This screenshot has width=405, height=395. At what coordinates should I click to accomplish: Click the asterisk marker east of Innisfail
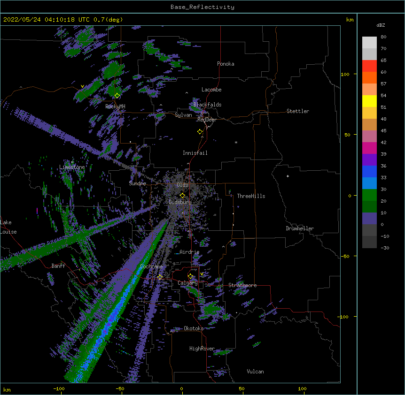236,143
